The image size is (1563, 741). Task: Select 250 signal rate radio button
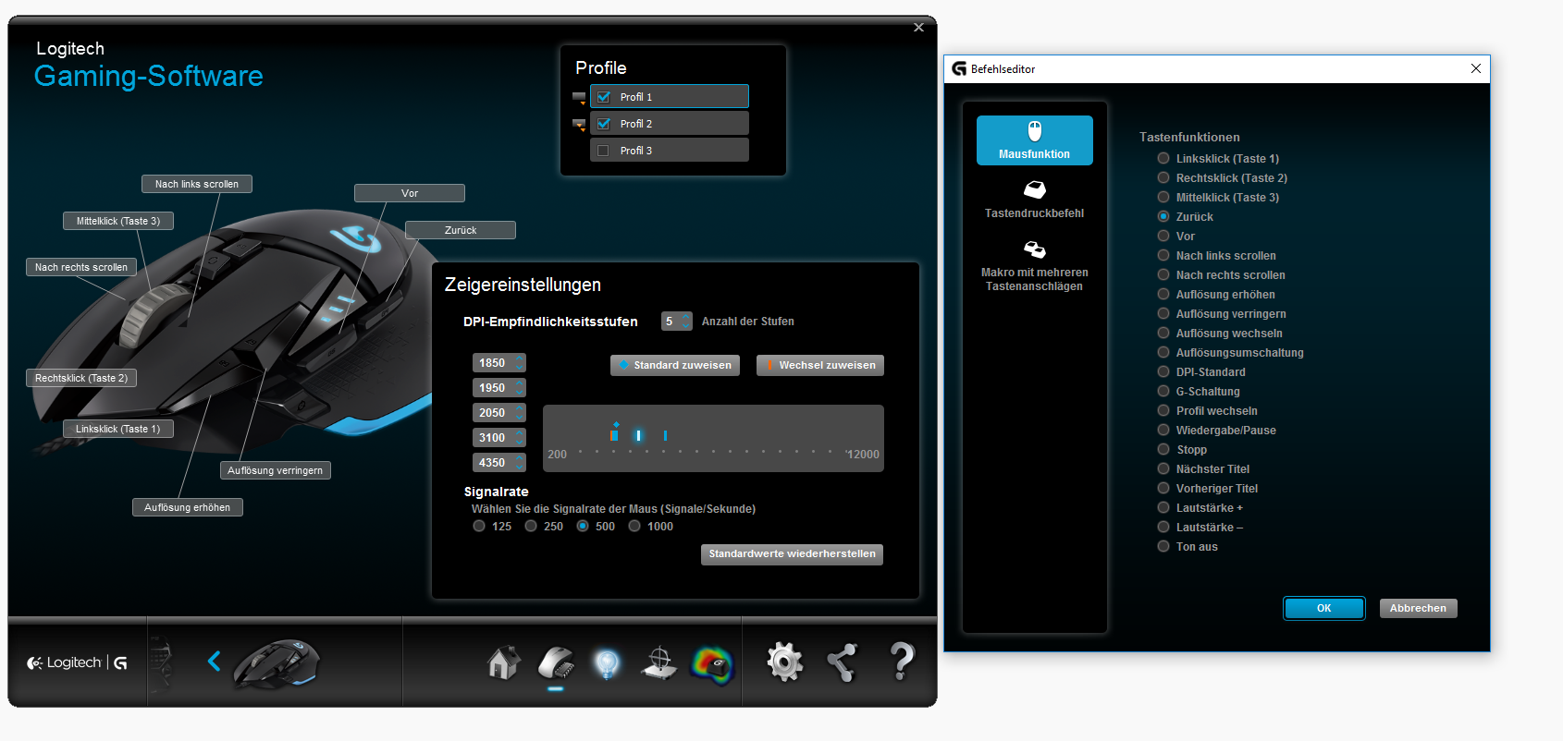[x=531, y=526]
